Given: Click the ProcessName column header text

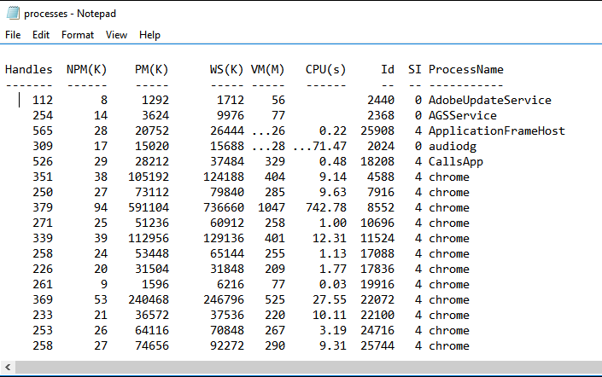Looking at the screenshot, I should click(x=465, y=70).
